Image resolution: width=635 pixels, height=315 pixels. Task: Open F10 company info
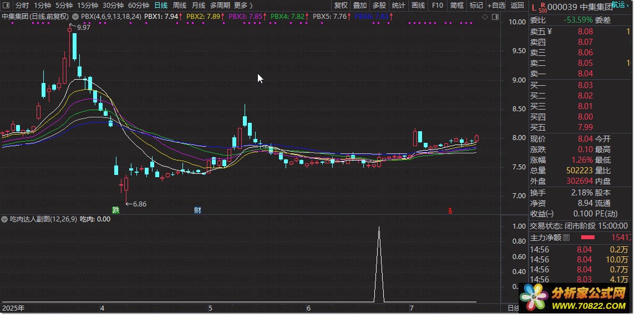click(438, 5)
